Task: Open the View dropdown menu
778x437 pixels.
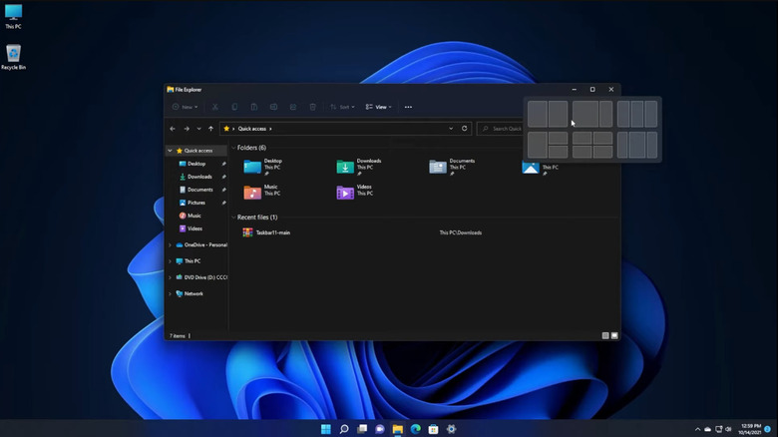Action: 378,107
